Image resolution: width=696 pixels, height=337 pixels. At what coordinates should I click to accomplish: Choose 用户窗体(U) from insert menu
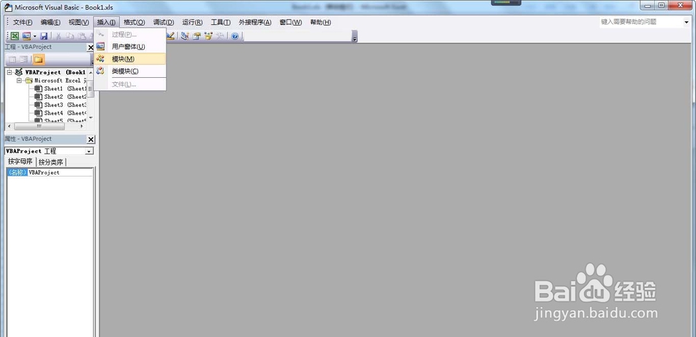pos(130,47)
